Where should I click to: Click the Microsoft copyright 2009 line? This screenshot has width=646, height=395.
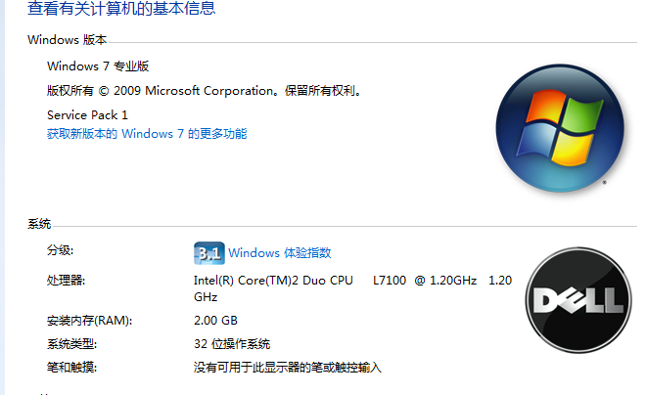pos(204,91)
